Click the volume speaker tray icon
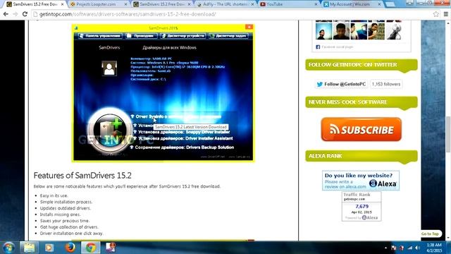This screenshot has width=451, height=254. click(x=417, y=248)
